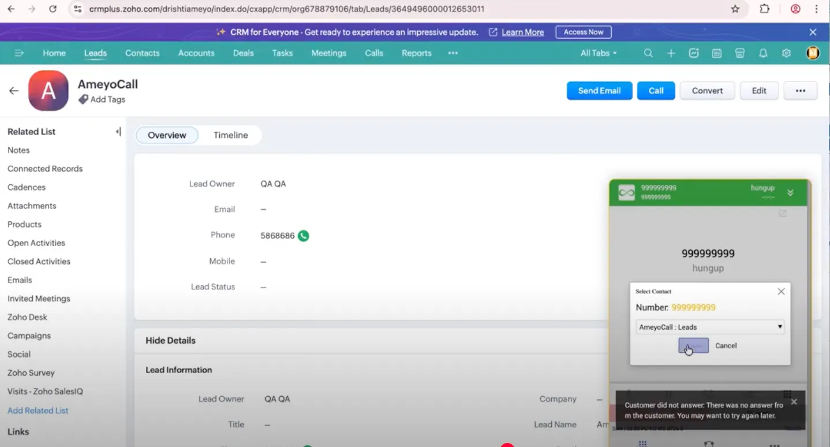Open the three-dots overflow in the navigation tabs
Viewport: 830px width, 447px height.
[453, 53]
